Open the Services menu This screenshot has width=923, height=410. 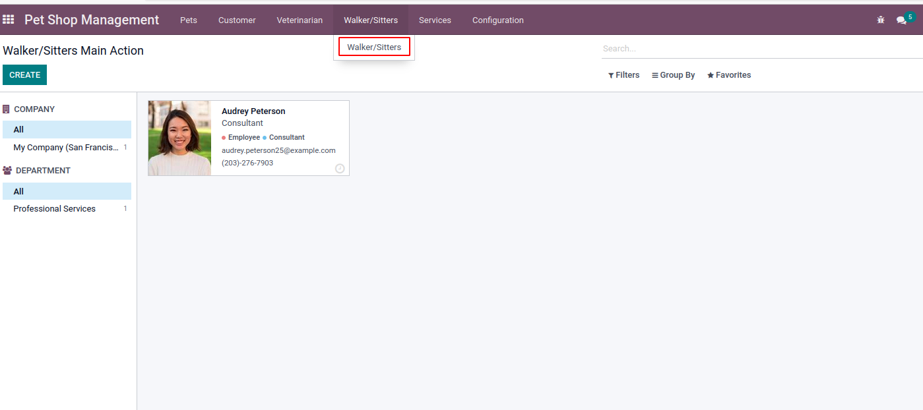435,20
